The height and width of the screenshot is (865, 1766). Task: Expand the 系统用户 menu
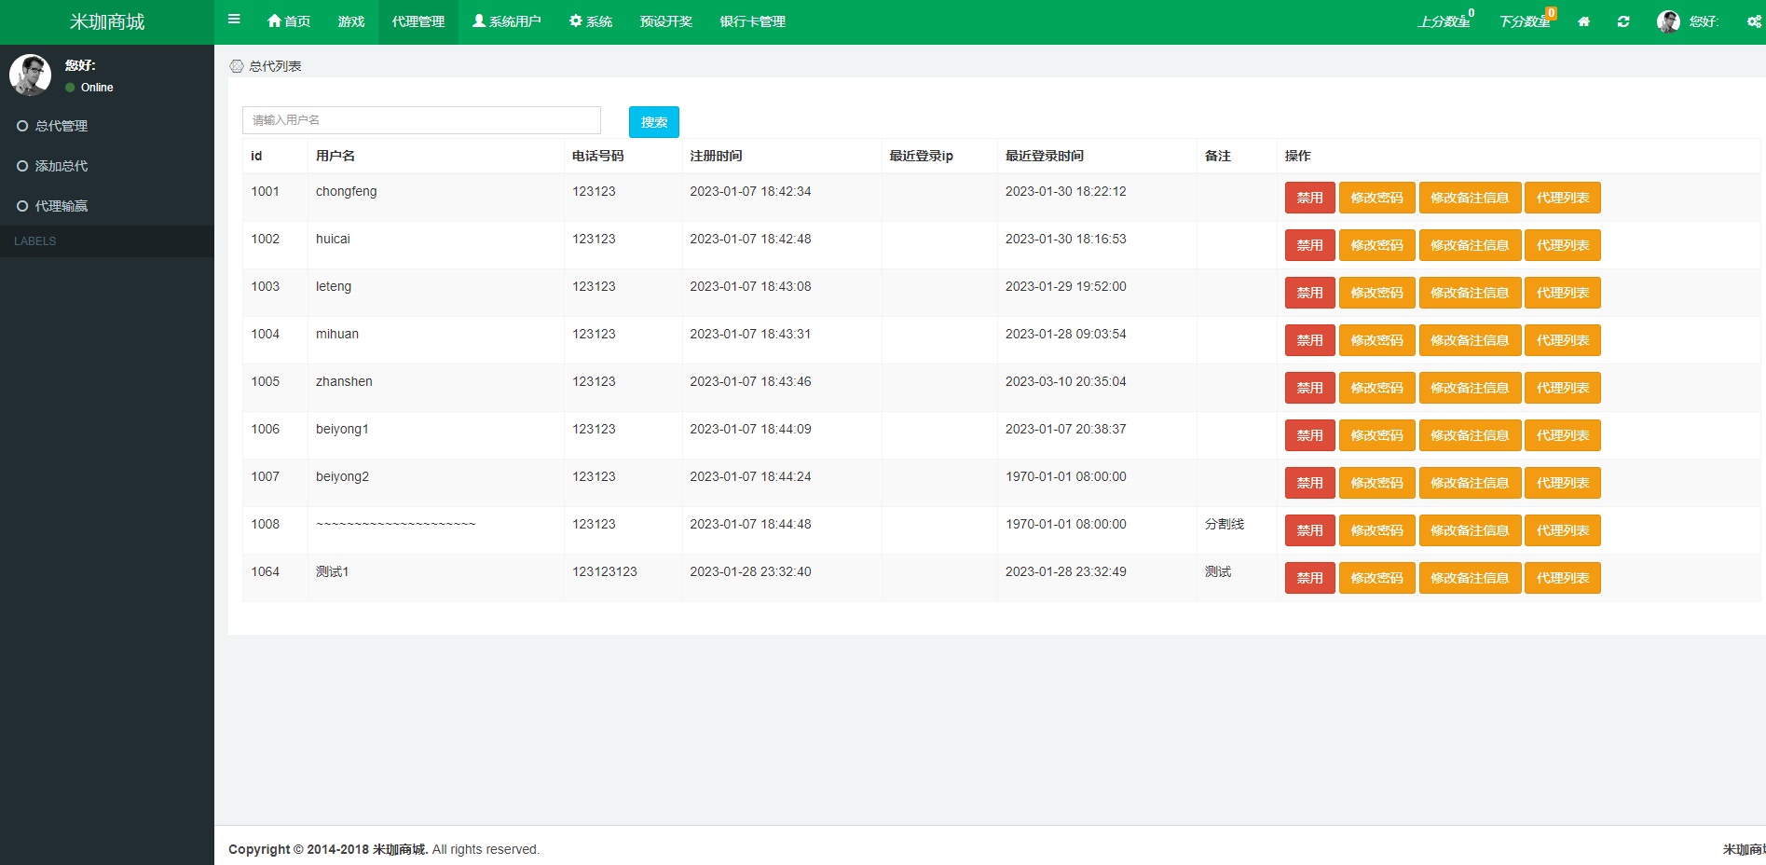point(507,21)
